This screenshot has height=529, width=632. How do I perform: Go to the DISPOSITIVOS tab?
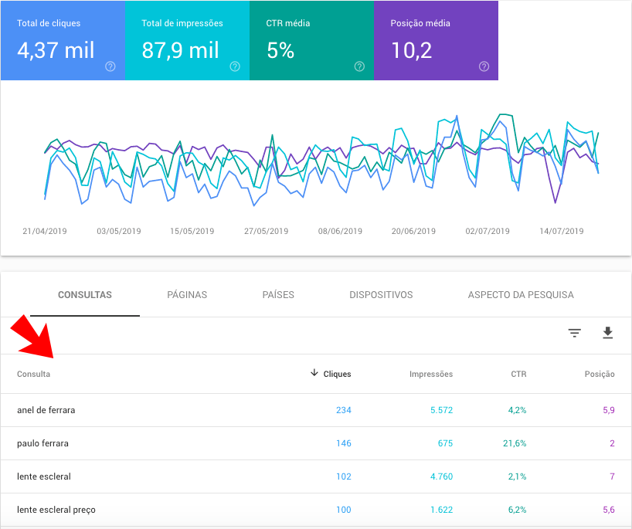[381, 294]
